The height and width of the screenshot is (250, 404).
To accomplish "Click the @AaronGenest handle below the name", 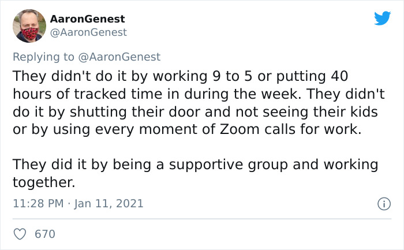I will pos(88,32).
